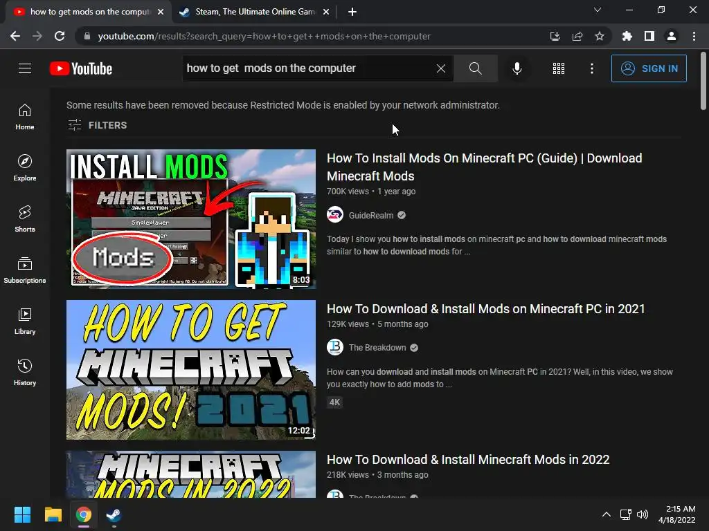Click the lock site info icon
Image resolution: width=709 pixels, height=531 pixels.
click(x=87, y=36)
